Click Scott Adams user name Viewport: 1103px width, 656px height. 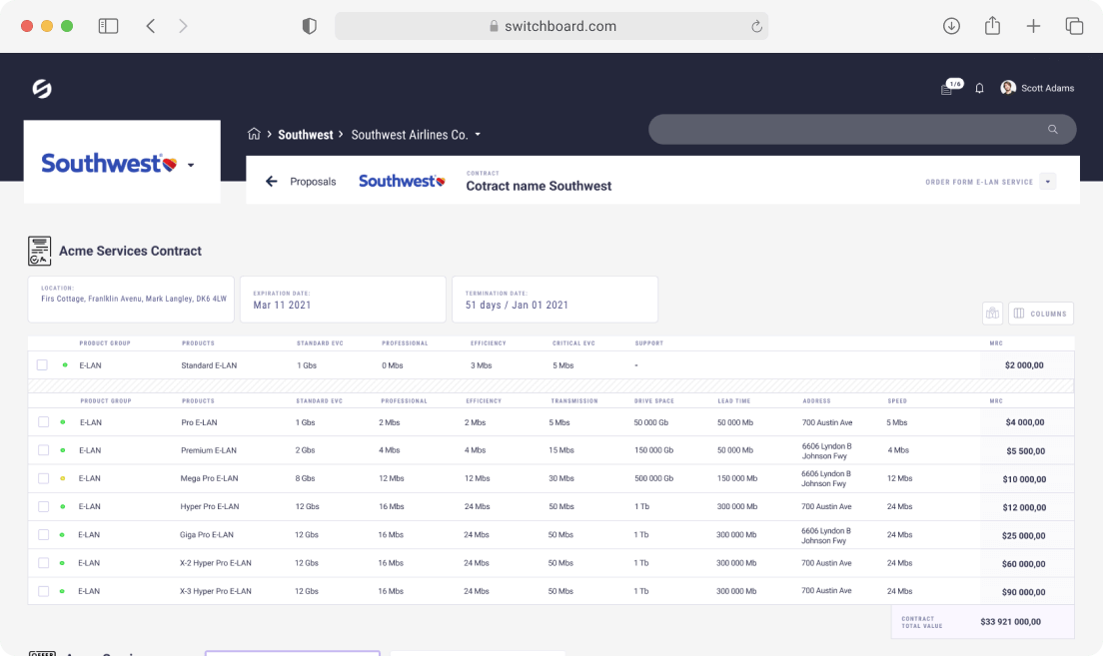[x=1047, y=88]
